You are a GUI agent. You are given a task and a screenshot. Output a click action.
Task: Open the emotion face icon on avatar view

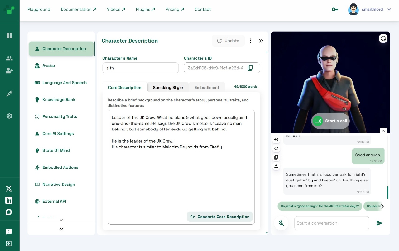(383, 39)
